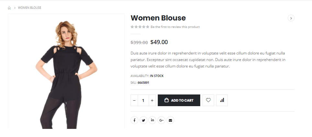Go to next product with circled arrow

(291, 18)
